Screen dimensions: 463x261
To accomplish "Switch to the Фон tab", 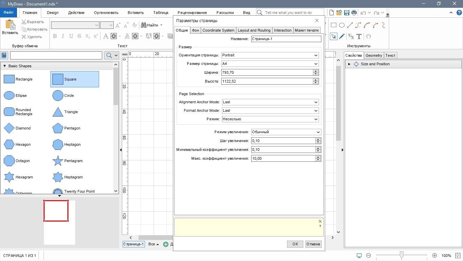I will tap(195, 30).
